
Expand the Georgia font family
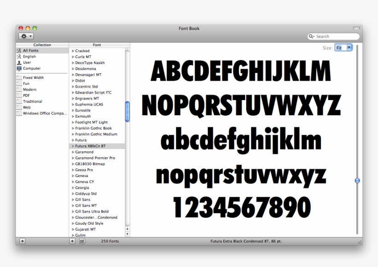(x=73, y=188)
